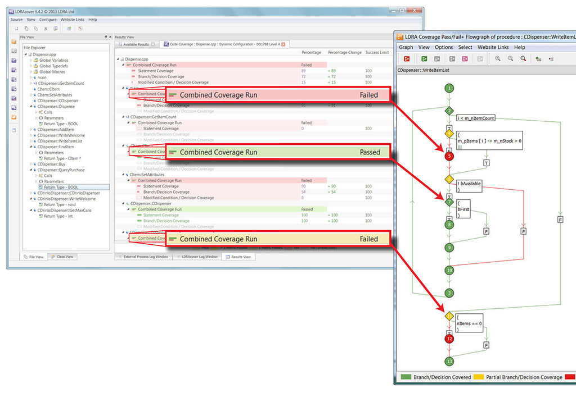The width and height of the screenshot is (576, 393).
Task: Select yellow diamond node 11 in the flowgraph
Action: (x=449, y=316)
